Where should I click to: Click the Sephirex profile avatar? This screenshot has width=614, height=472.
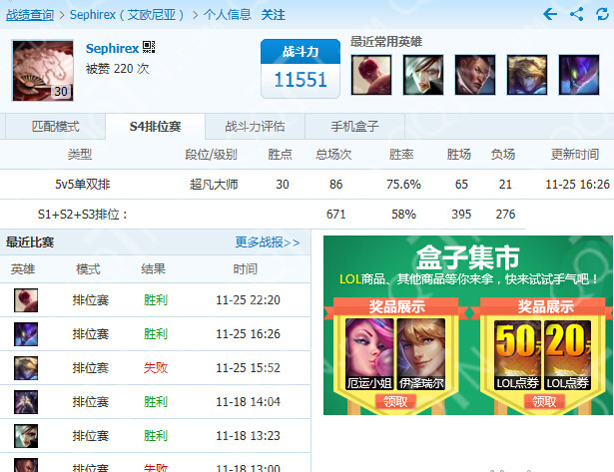click(x=43, y=71)
